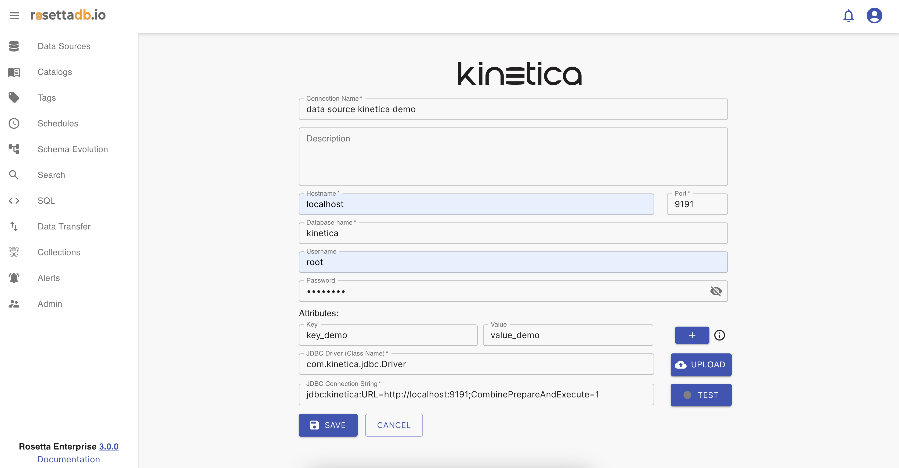Open the Tags menu item
The width and height of the screenshot is (899, 468).
47,98
